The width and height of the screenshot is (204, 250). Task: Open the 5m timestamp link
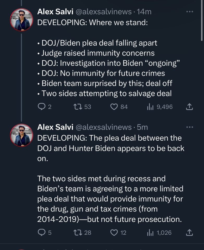point(142,127)
